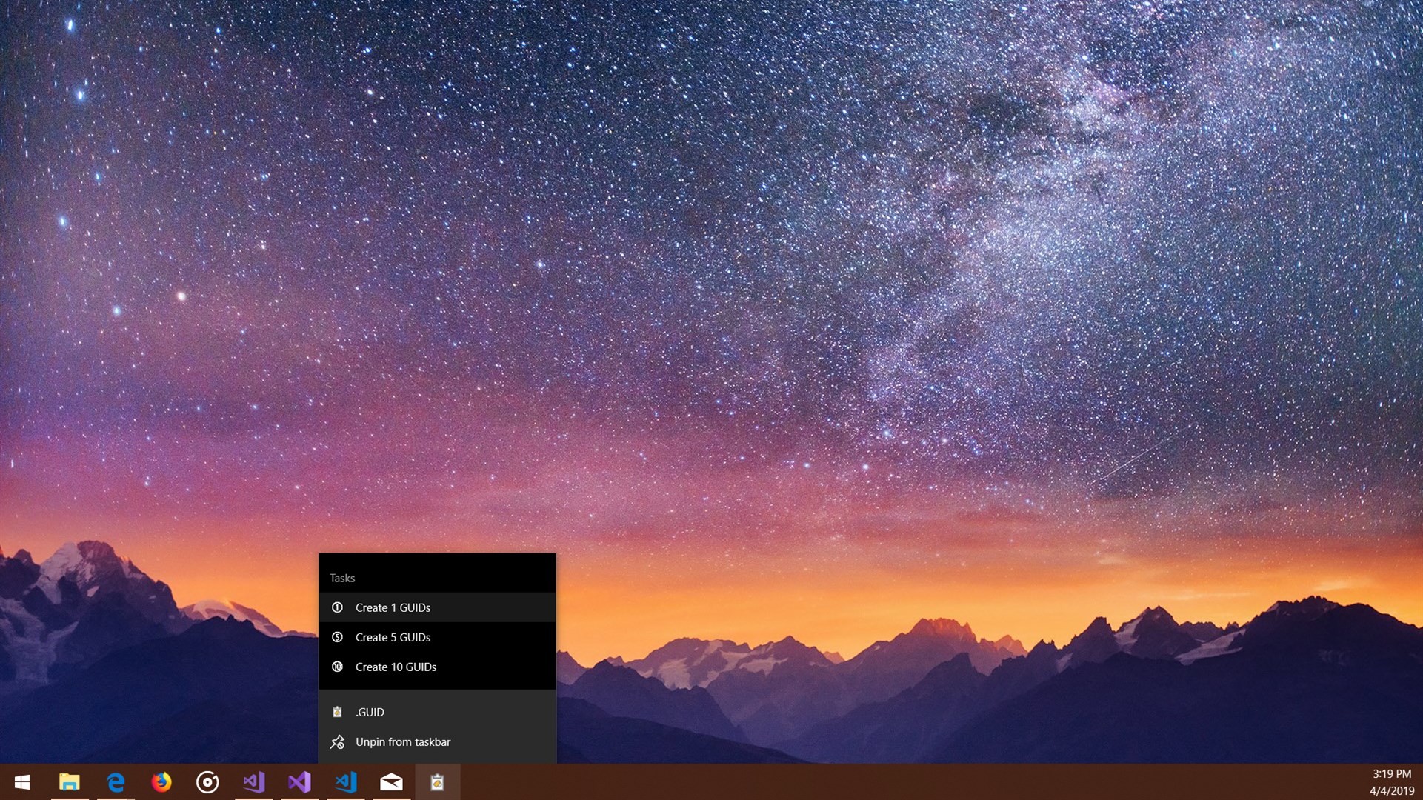Open the Mail app on the taskbar
1423x800 pixels.
391,782
